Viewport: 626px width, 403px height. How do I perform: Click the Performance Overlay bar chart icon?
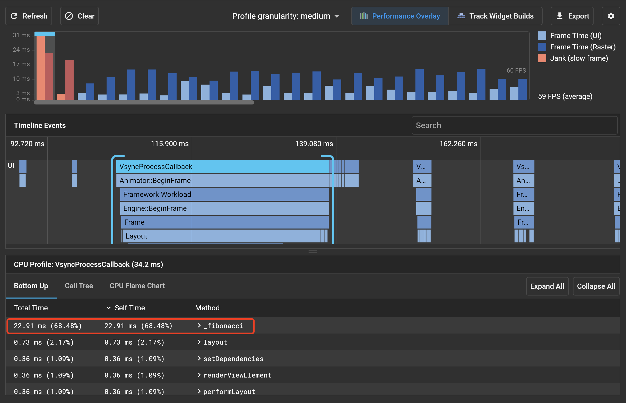(x=364, y=16)
